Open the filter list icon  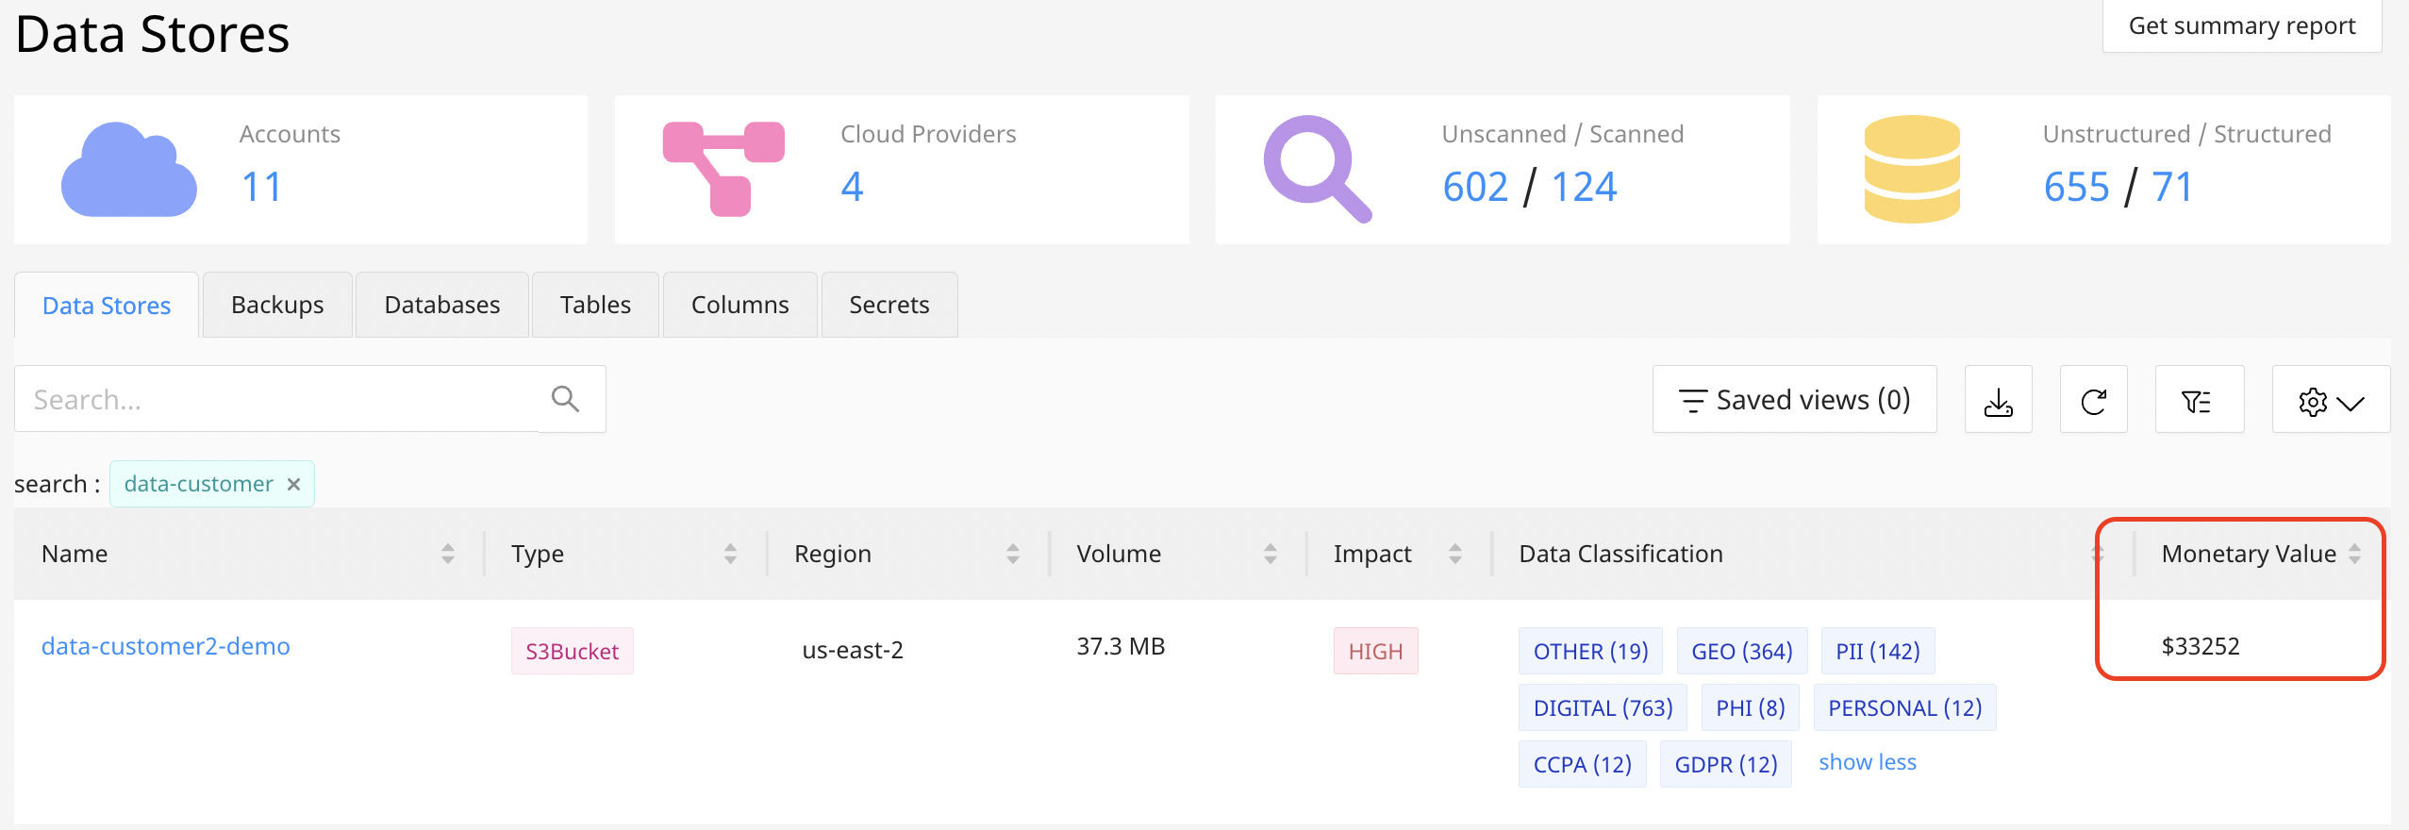(x=2198, y=401)
